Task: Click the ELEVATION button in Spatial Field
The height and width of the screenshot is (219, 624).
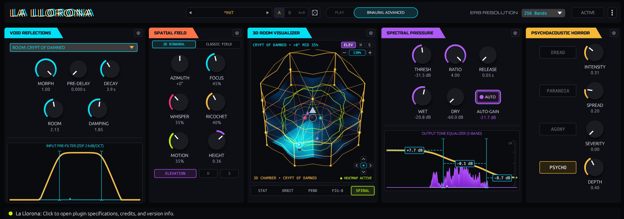Action: 175,174
